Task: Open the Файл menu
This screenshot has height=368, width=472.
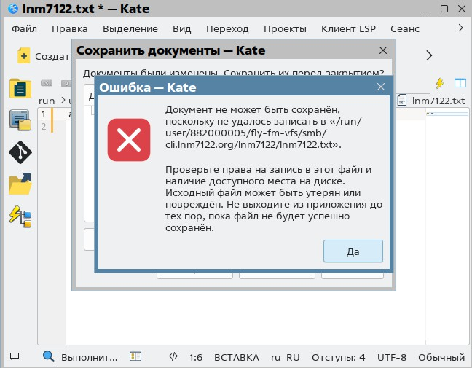Action: (x=24, y=29)
